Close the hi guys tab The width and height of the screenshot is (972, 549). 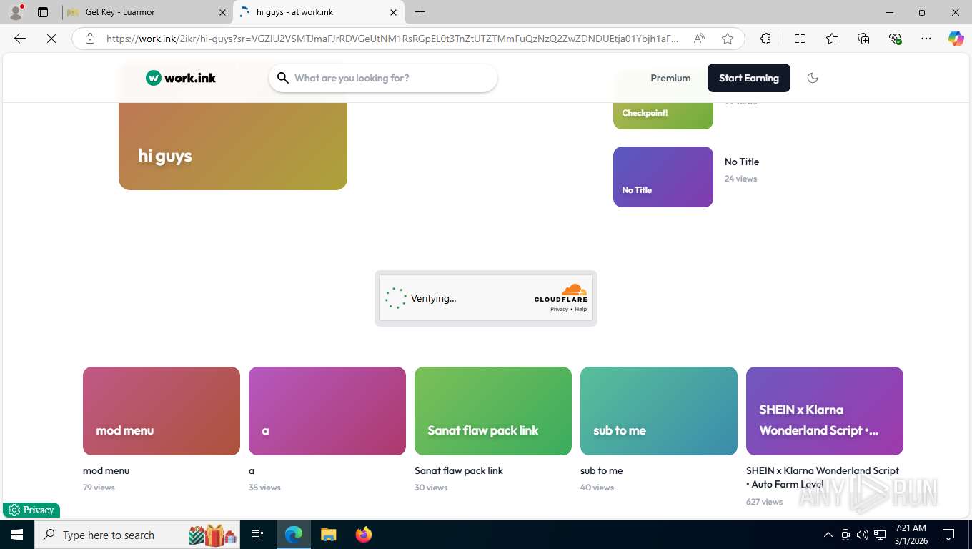[x=393, y=12]
